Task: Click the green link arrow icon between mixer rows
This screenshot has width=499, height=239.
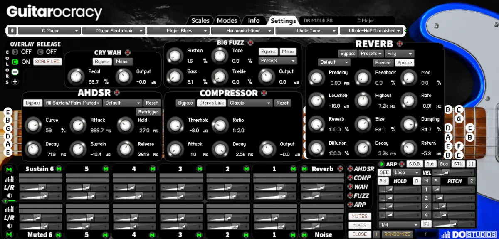Action: [x=6, y=201]
